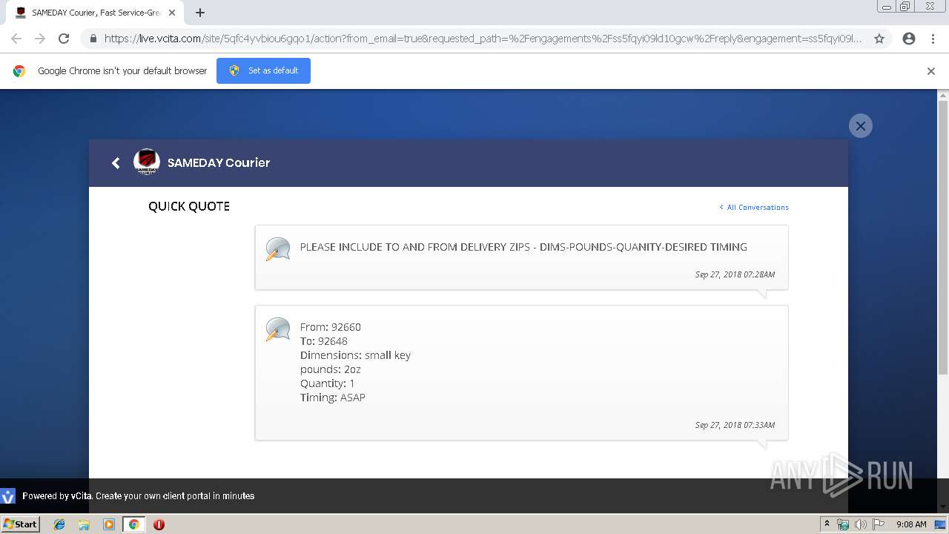The height and width of the screenshot is (534, 949).
Task: Click the network tray icon
Action: coord(843,524)
